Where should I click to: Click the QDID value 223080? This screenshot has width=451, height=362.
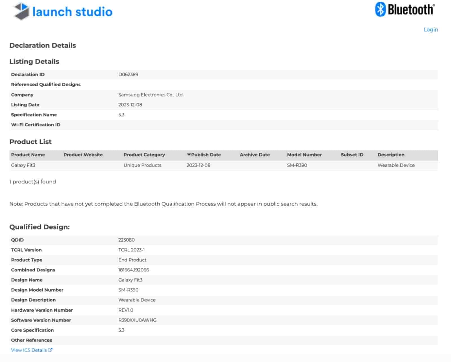pos(126,240)
